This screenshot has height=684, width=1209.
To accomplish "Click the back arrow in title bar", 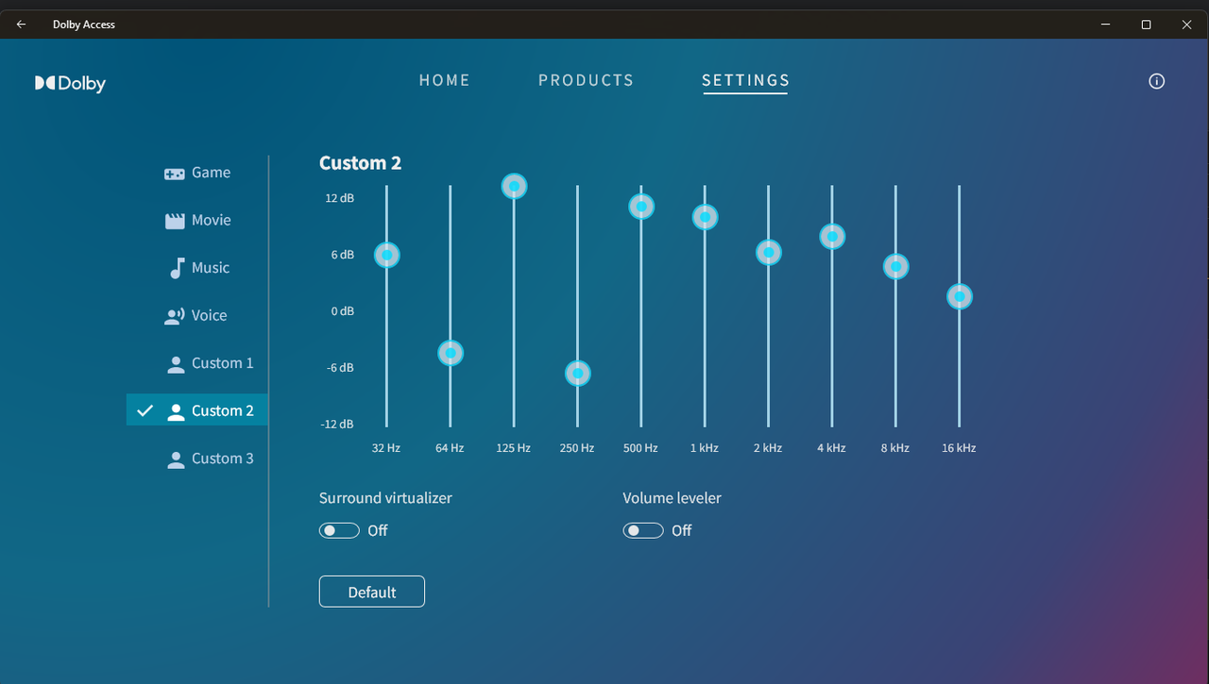I will tap(21, 25).
